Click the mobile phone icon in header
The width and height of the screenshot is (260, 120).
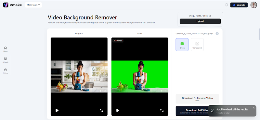tap(227, 5)
